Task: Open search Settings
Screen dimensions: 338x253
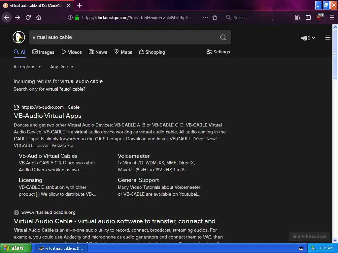Action: 218,52
